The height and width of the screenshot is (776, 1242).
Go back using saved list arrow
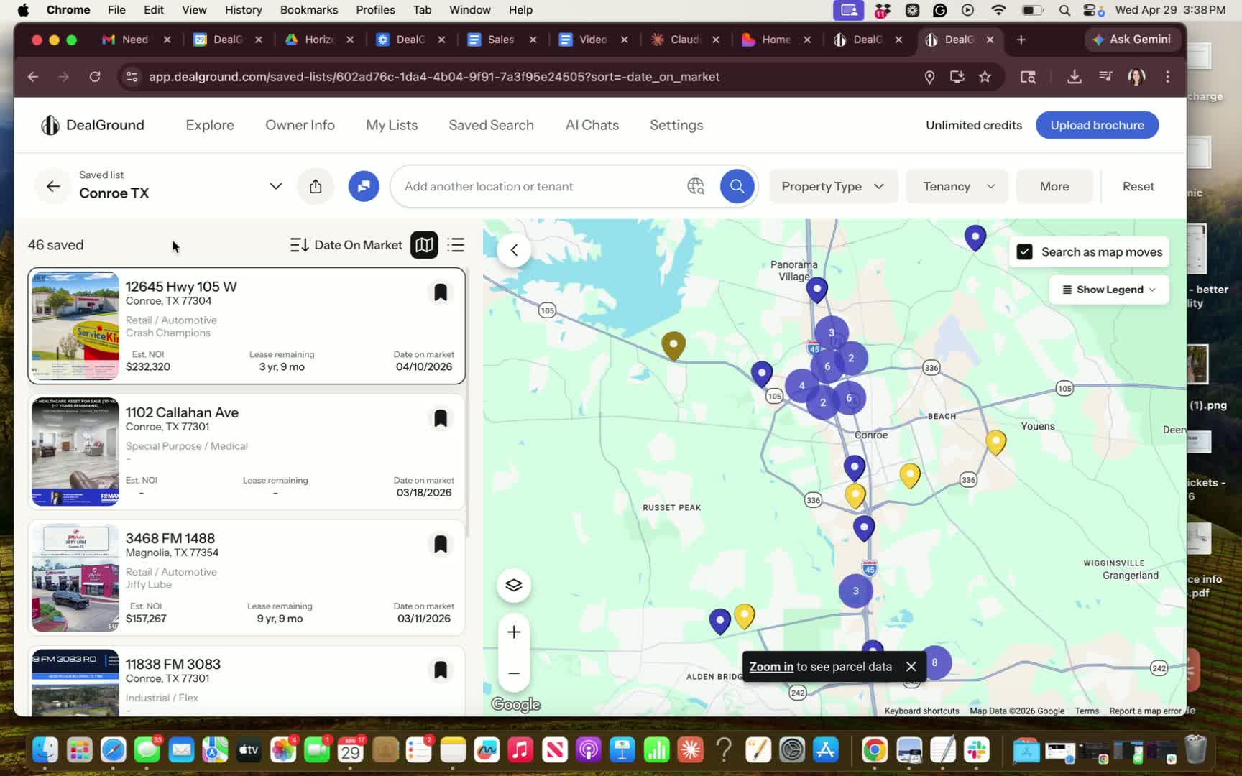click(x=53, y=186)
